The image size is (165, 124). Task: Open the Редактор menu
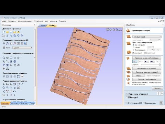12,21
